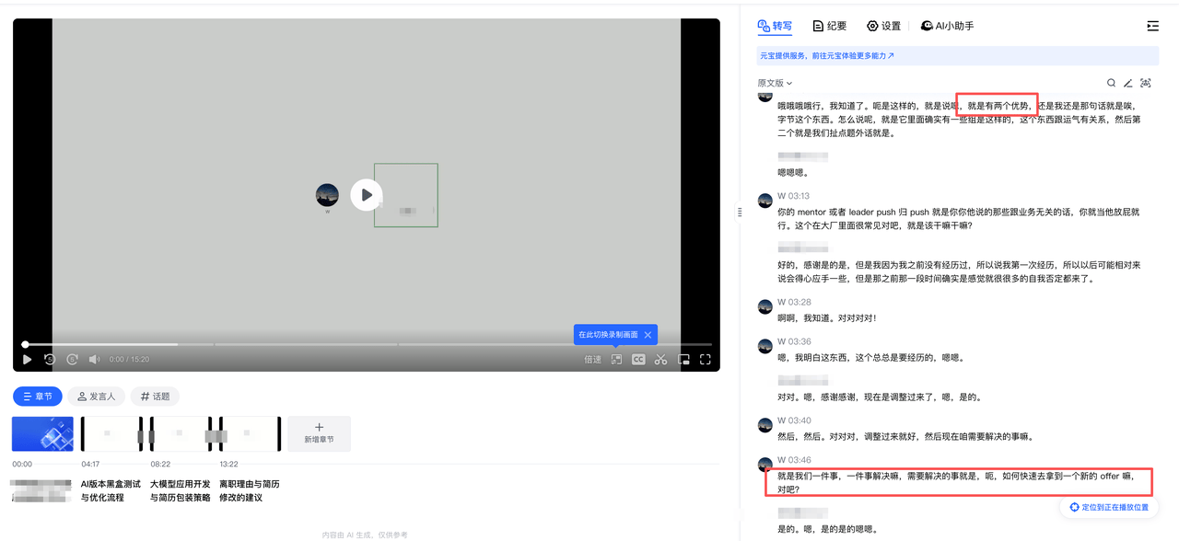Toggle CC subtitles on the video
The image size is (1179, 541).
tap(638, 360)
